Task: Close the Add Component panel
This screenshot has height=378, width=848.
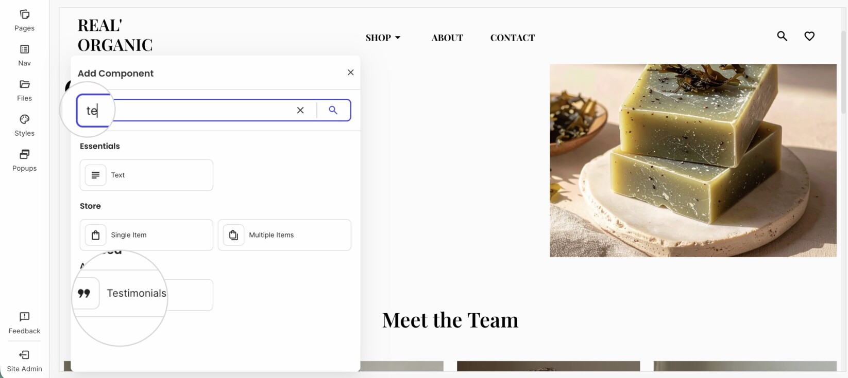Action: coord(351,73)
